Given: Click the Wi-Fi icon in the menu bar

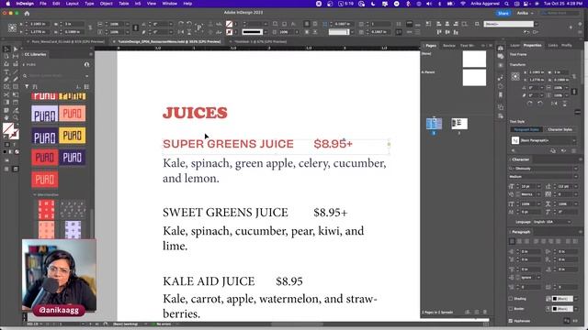Looking at the screenshot, I should (463, 4).
